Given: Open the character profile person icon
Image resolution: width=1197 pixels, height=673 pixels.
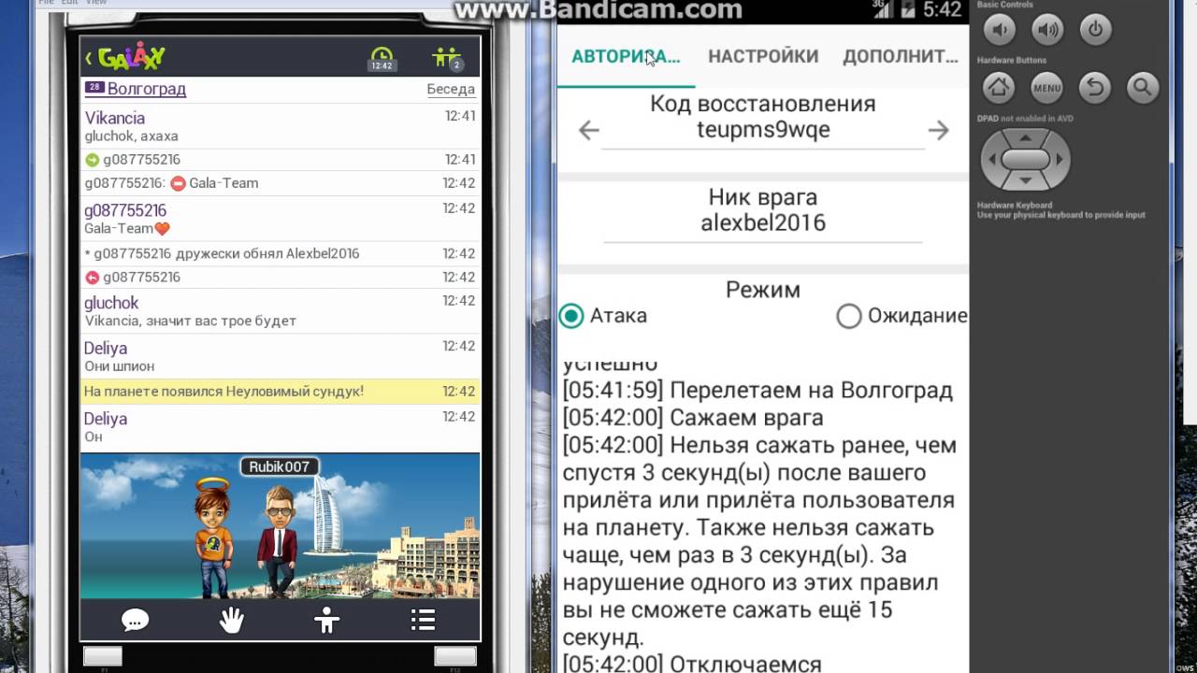Looking at the screenshot, I should point(326,620).
